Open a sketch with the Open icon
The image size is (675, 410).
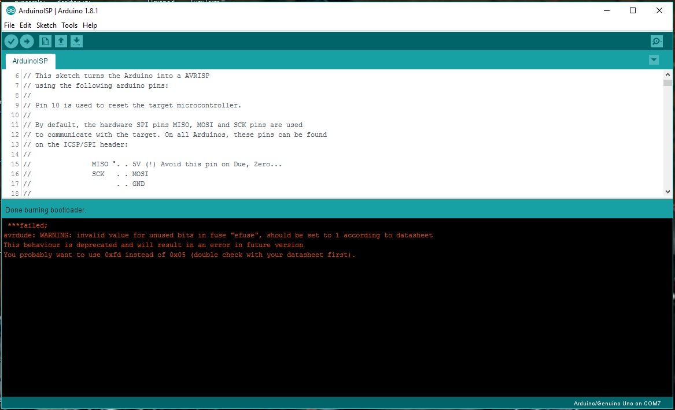click(x=61, y=41)
